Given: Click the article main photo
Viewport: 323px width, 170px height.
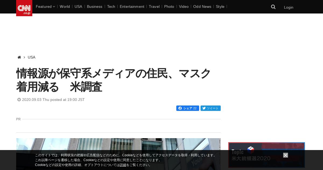Looking at the screenshot, I should 118,154.
